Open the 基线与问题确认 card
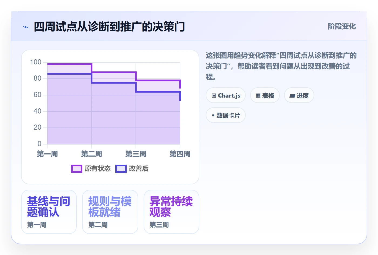Viewport: 378px width, 255px height. tap(49, 212)
